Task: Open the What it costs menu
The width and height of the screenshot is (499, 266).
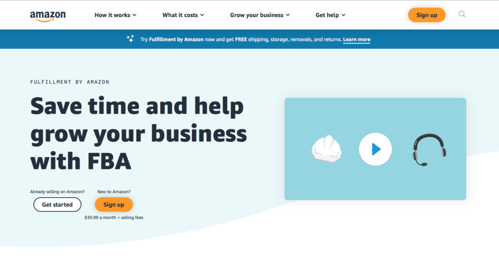Action: [x=183, y=15]
